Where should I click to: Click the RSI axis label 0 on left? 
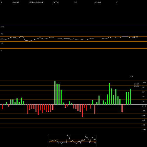click(1, 50)
